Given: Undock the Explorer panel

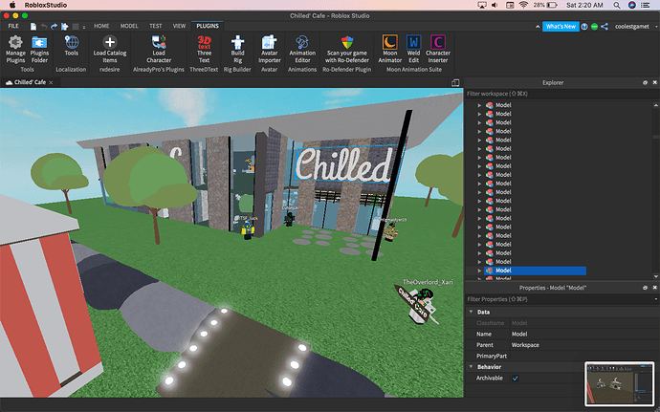Looking at the screenshot, I should pyautogui.click(x=645, y=83).
